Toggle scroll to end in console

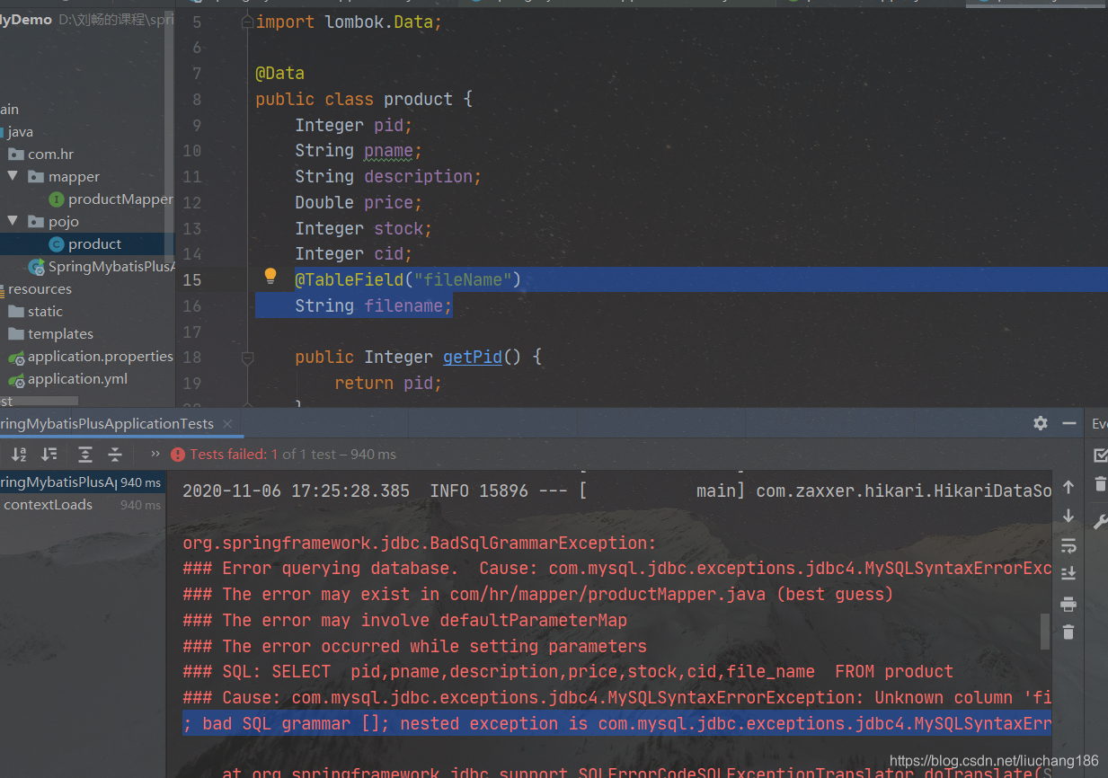coord(1068,573)
